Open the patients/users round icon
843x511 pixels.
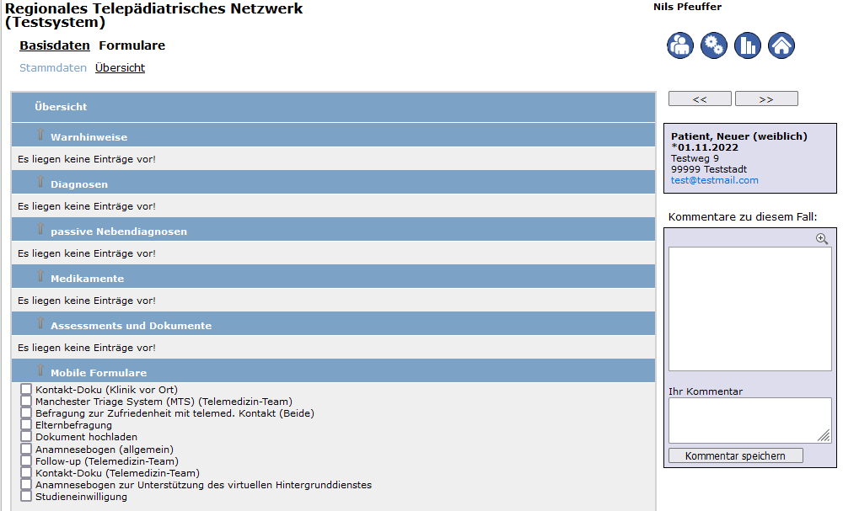[x=680, y=45]
